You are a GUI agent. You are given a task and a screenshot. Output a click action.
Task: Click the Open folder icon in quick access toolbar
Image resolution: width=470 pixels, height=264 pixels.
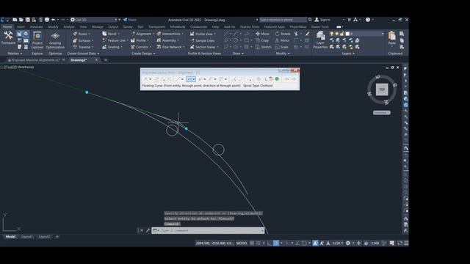tap(21, 20)
